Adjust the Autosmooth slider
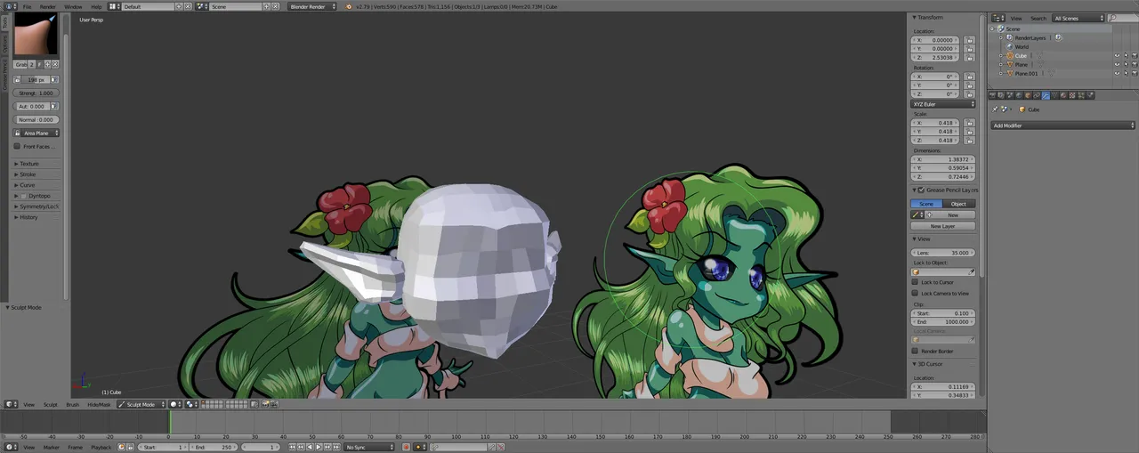The image size is (1139, 453). [31, 106]
